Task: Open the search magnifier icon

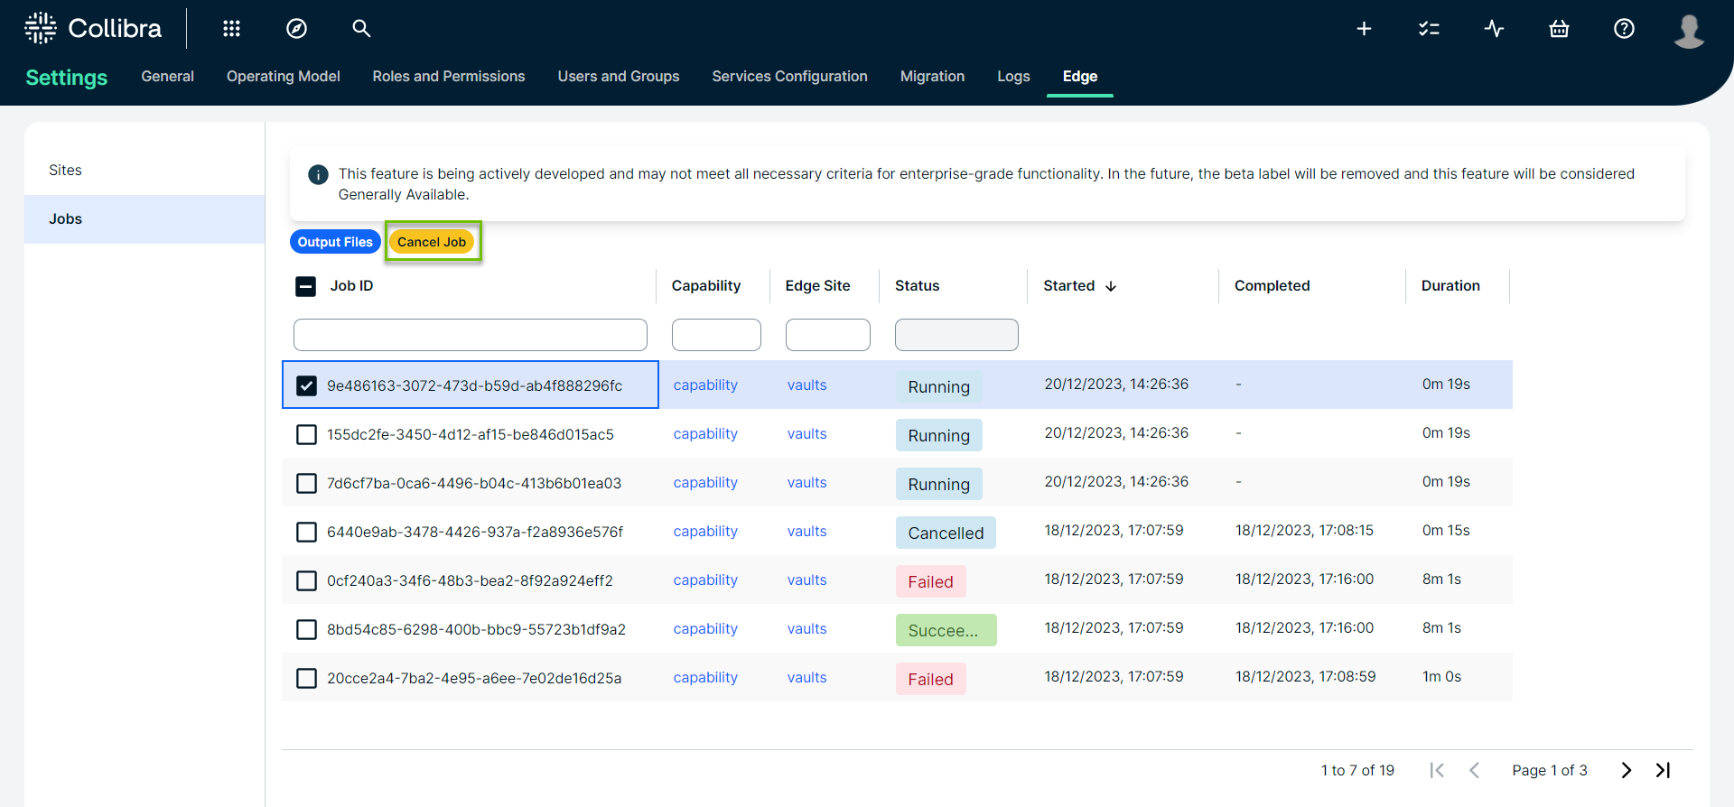Action: [361, 29]
